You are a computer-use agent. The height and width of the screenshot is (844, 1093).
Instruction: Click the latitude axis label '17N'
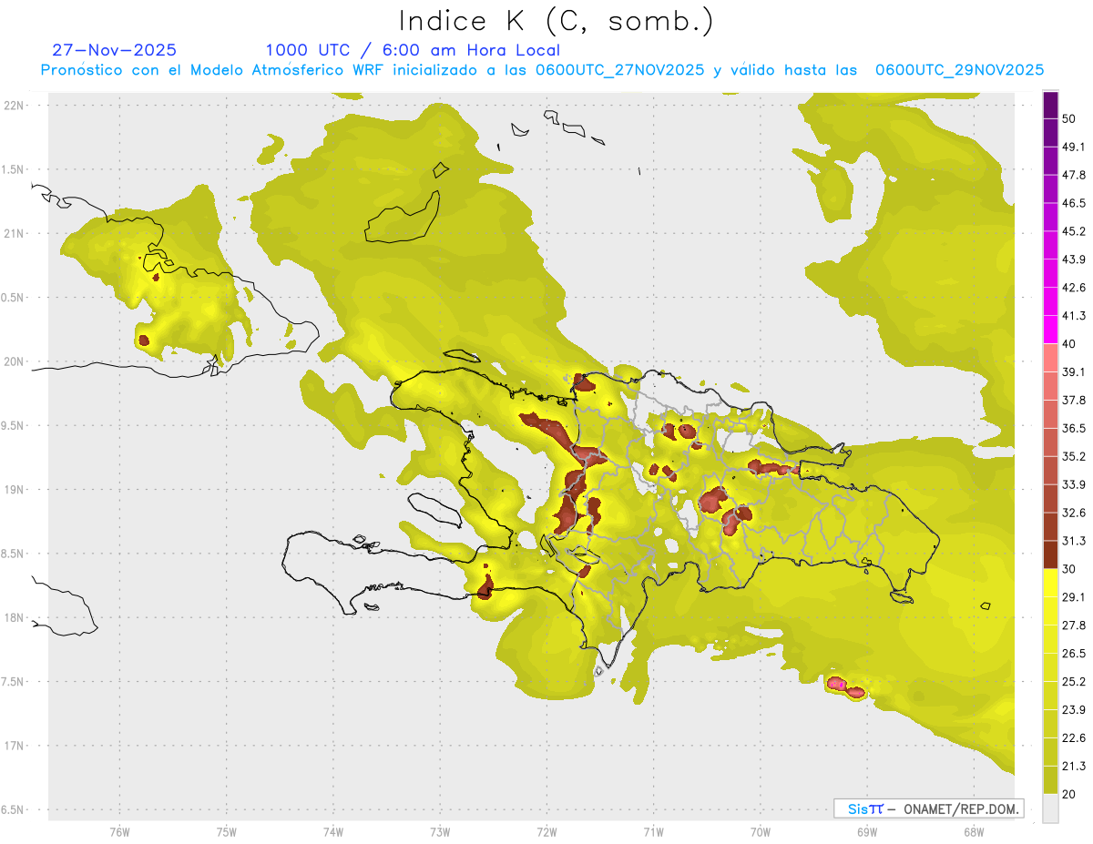pyautogui.click(x=15, y=746)
